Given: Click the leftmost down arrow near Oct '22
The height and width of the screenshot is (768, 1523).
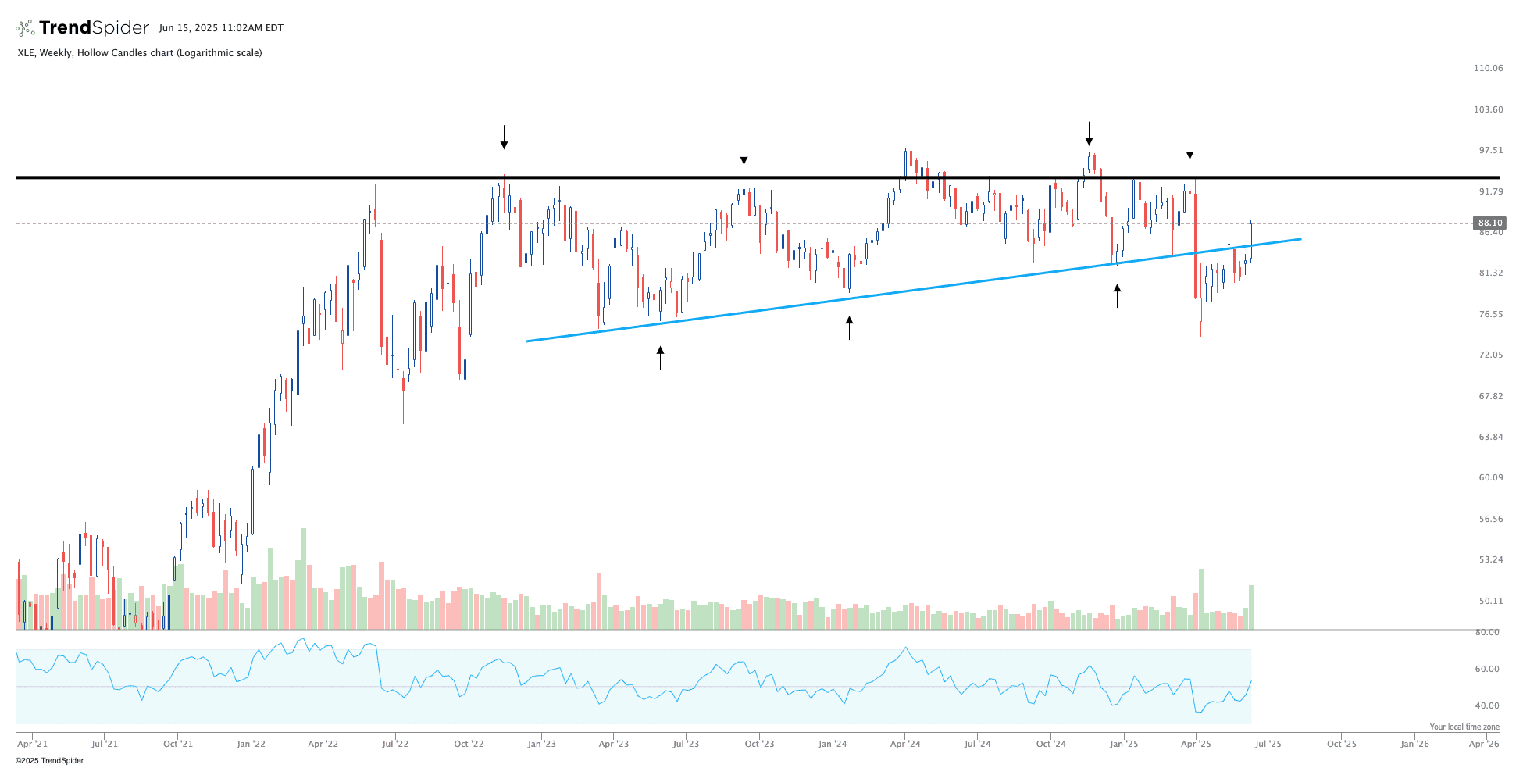Looking at the screenshot, I should click(x=504, y=138).
